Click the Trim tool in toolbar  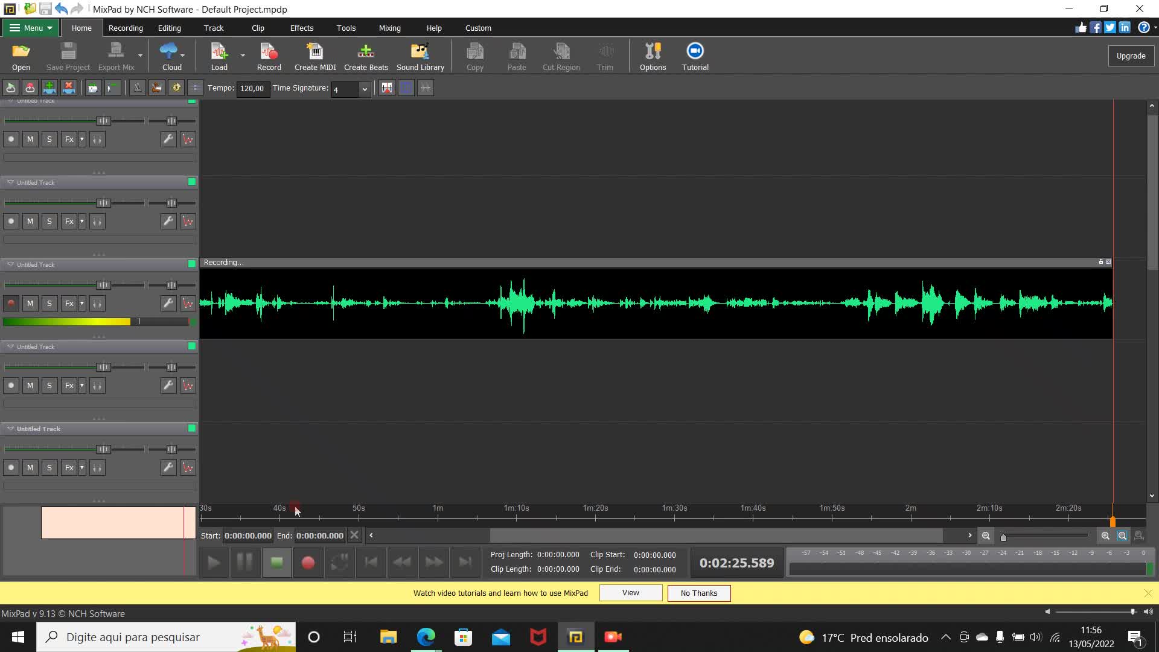coord(604,56)
